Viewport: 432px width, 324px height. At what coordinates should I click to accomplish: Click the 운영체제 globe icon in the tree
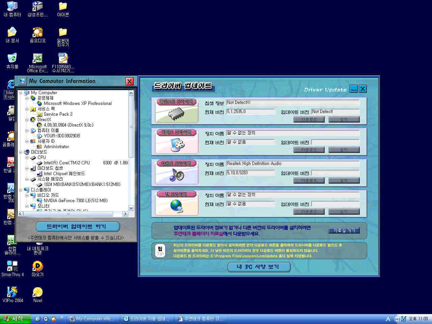point(33,98)
